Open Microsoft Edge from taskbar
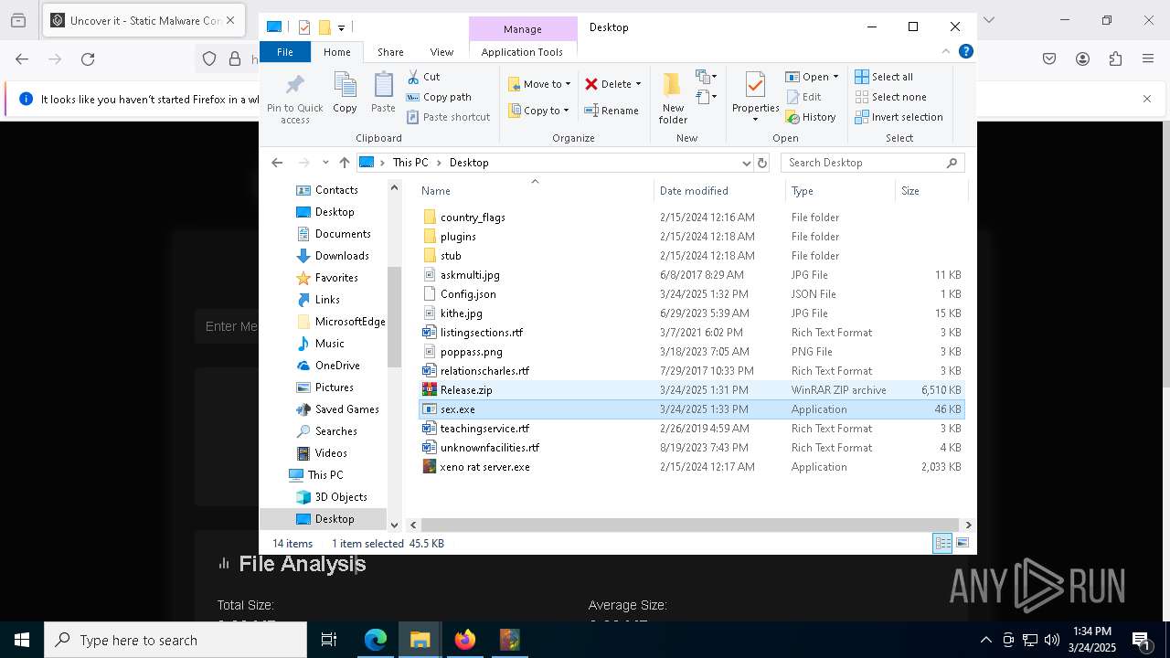1170x658 pixels. [x=376, y=640]
